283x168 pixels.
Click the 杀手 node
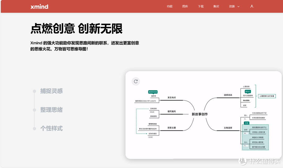(246, 130)
